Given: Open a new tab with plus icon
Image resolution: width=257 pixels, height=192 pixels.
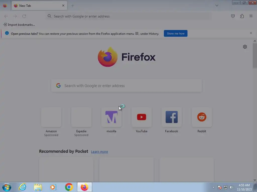Looking at the screenshot, I should point(73,6).
